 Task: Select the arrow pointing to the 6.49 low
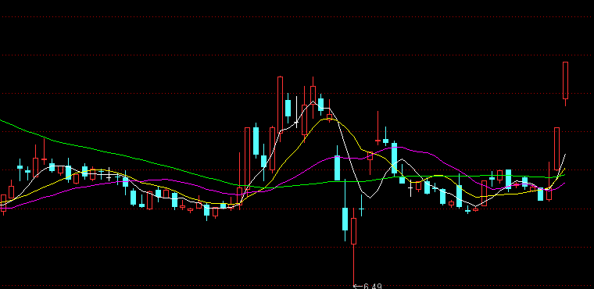358,287
